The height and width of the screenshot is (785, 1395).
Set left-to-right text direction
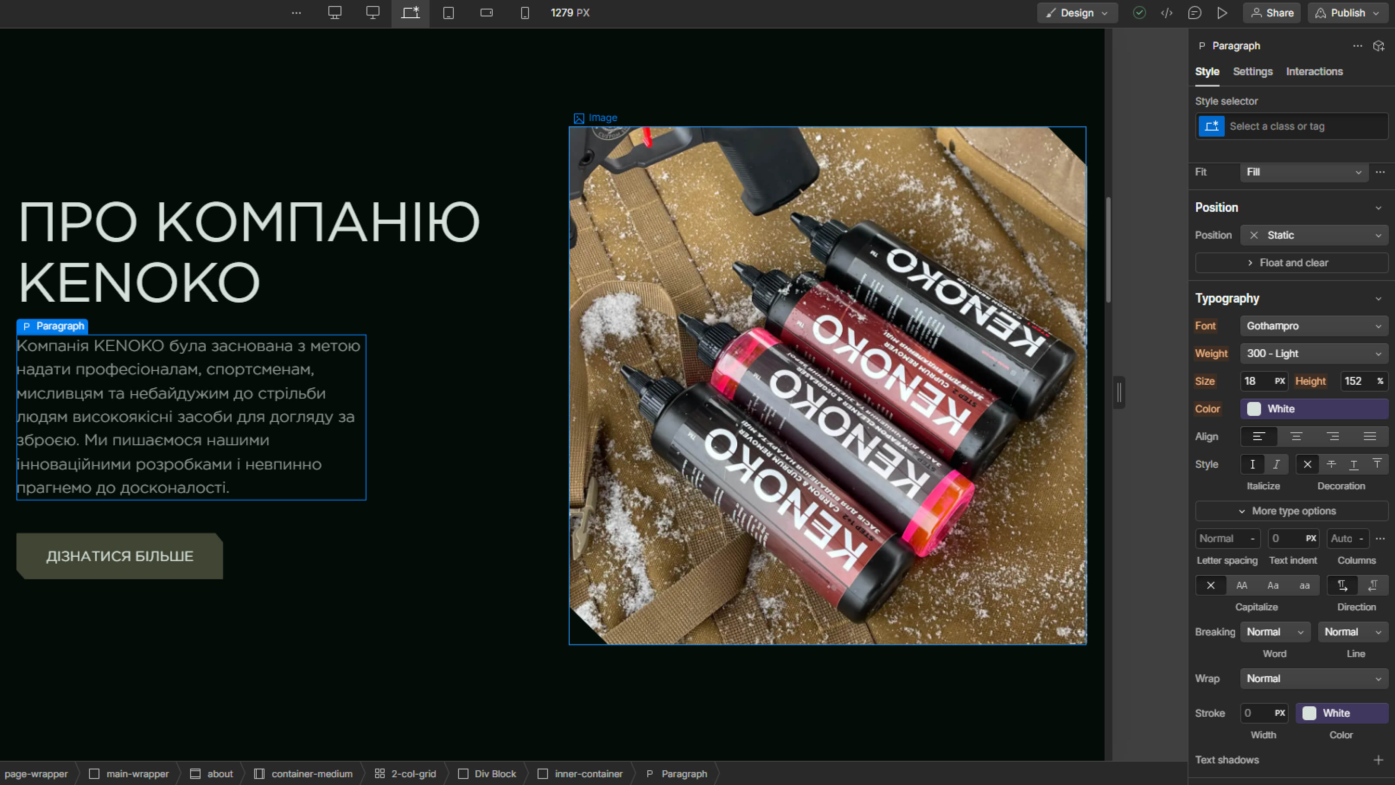(1342, 586)
